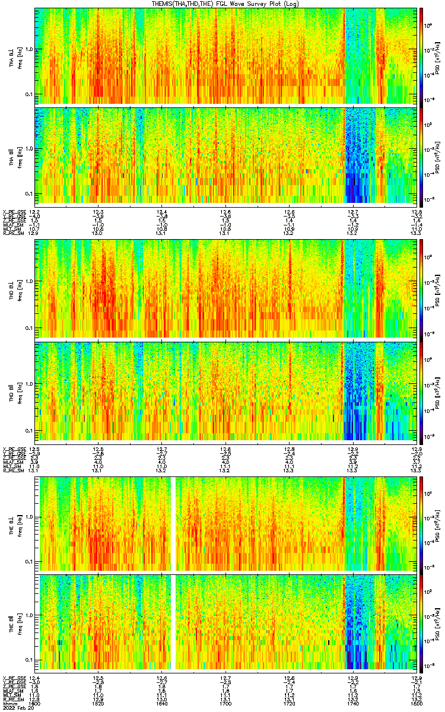The image size is (445, 712).
Task: Click the white data gap in THE B-perpendicular
Action: coord(174,524)
